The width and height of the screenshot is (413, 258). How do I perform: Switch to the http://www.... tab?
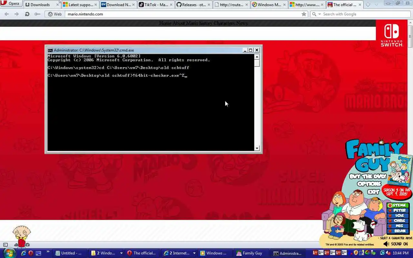[307, 5]
